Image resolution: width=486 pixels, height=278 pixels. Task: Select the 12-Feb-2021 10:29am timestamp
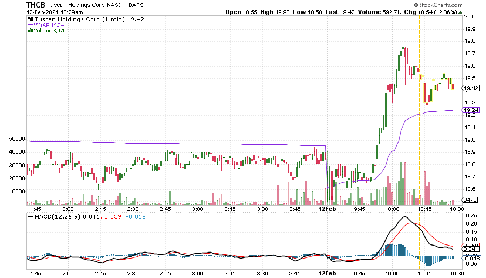[55, 12]
